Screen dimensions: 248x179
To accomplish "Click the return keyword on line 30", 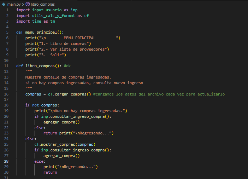I will coord(50,172).
